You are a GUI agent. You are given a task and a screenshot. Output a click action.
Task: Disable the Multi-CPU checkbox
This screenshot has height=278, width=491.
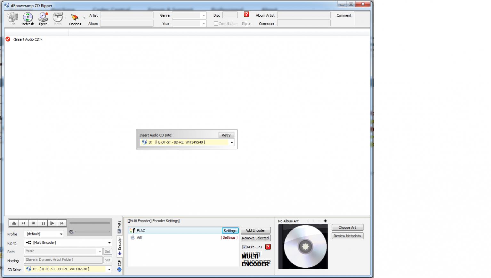coord(244,247)
